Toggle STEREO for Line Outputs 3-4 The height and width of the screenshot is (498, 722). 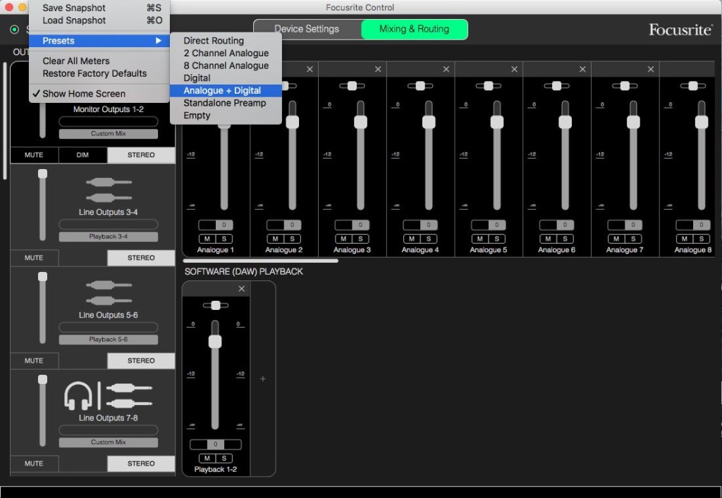click(x=141, y=258)
